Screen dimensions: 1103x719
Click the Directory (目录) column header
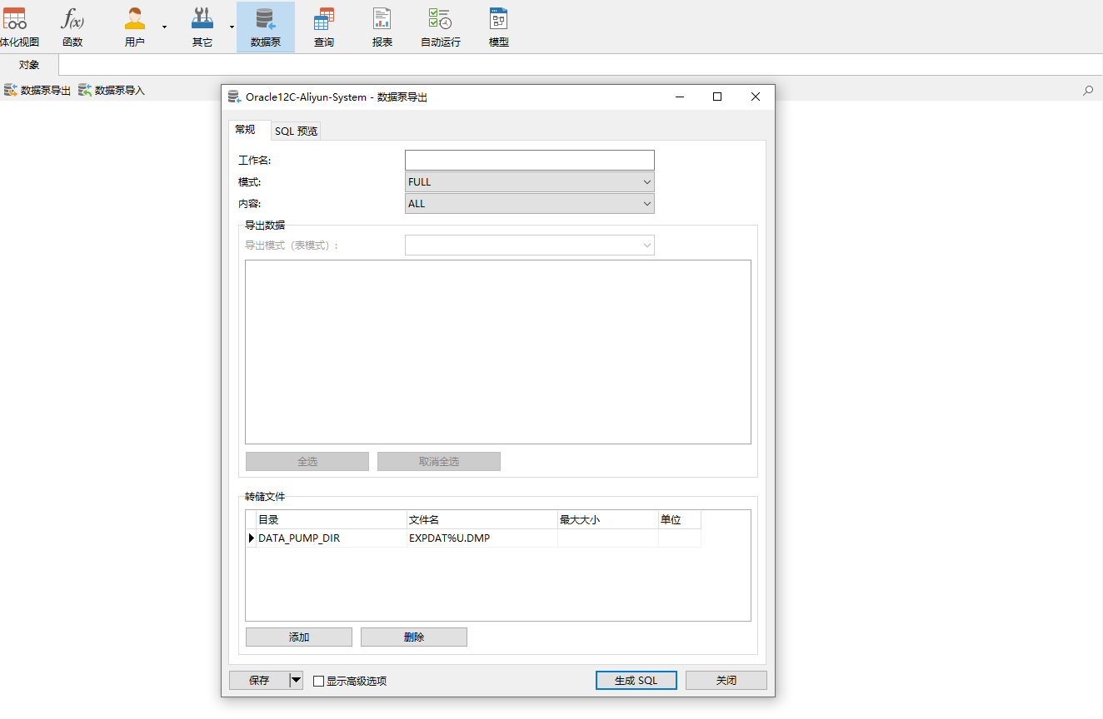click(x=332, y=519)
